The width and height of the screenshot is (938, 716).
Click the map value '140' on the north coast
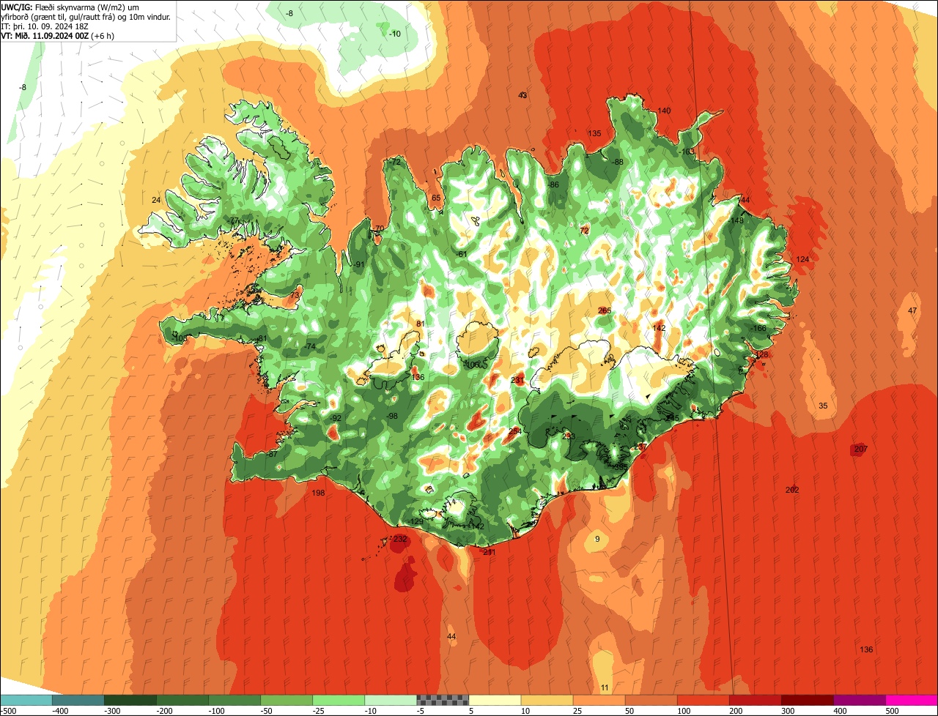point(664,111)
